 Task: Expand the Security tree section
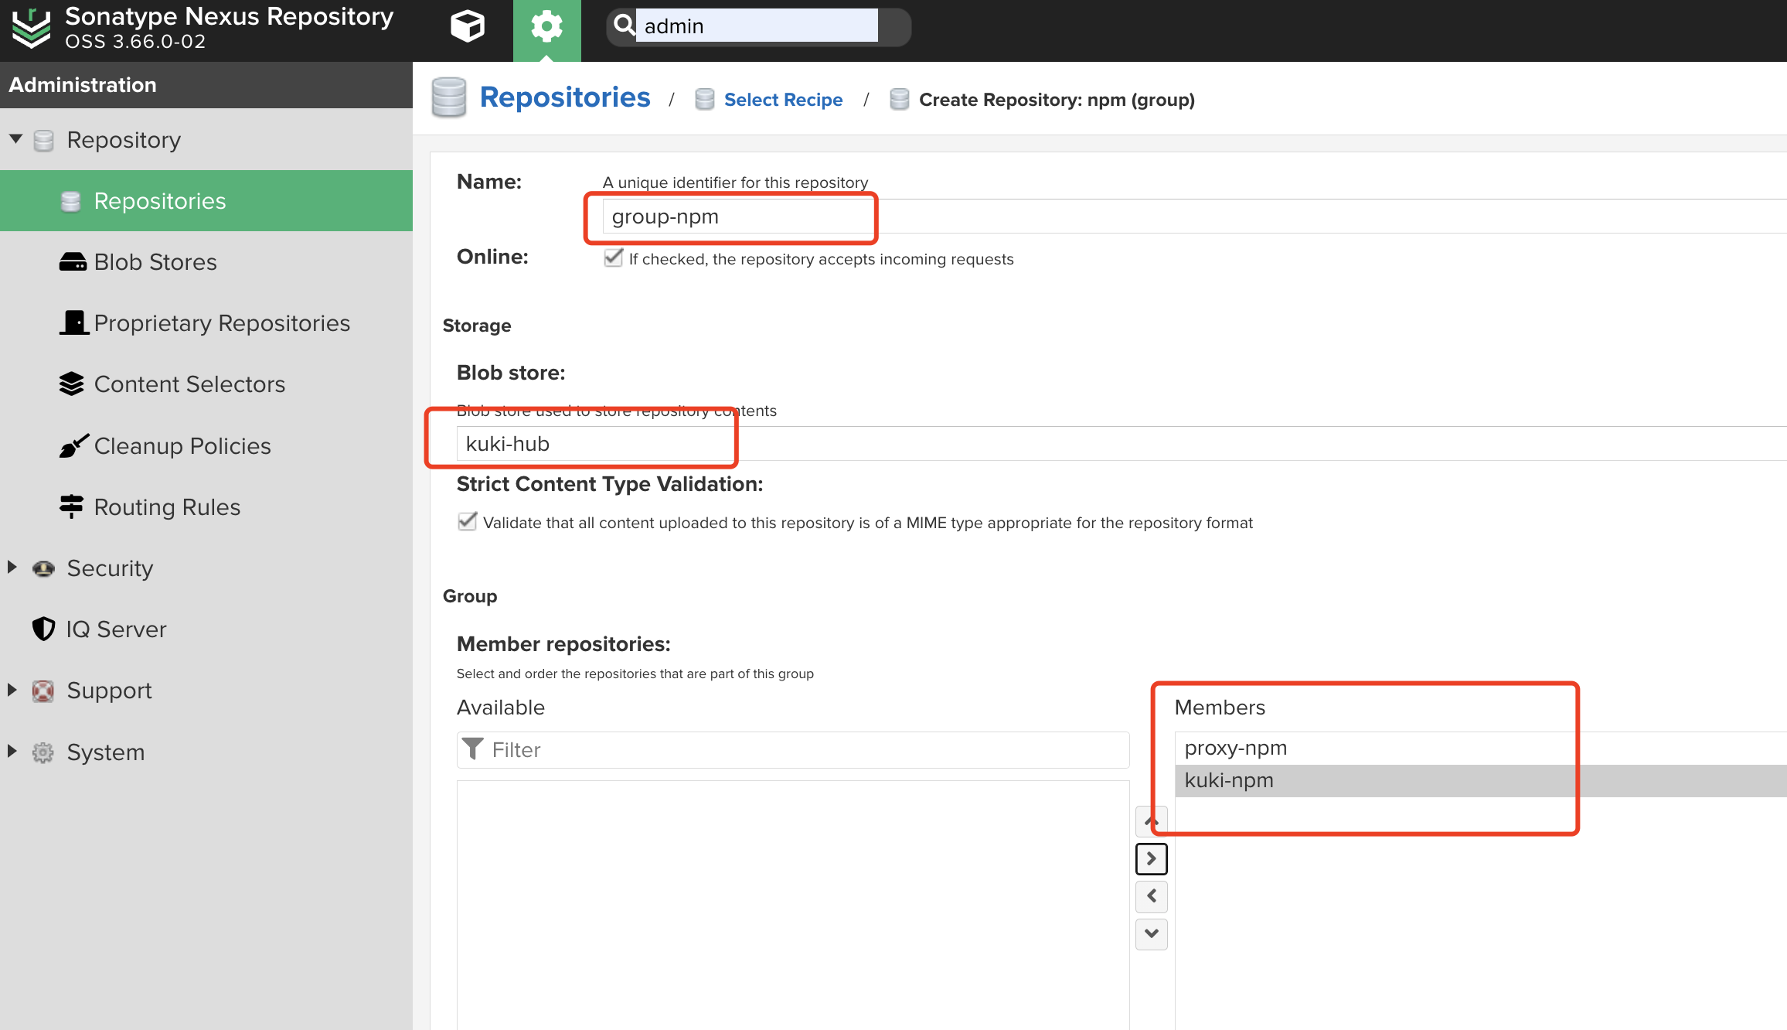click(x=12, y=568)
